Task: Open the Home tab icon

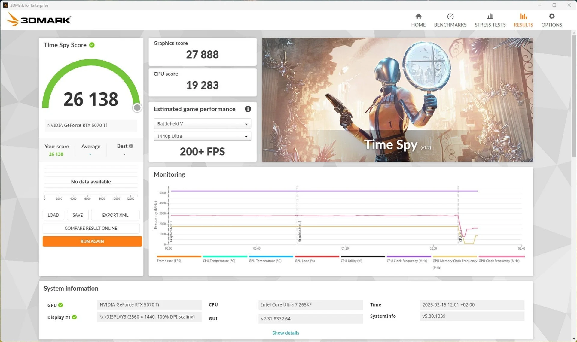Action: (418, 16)
